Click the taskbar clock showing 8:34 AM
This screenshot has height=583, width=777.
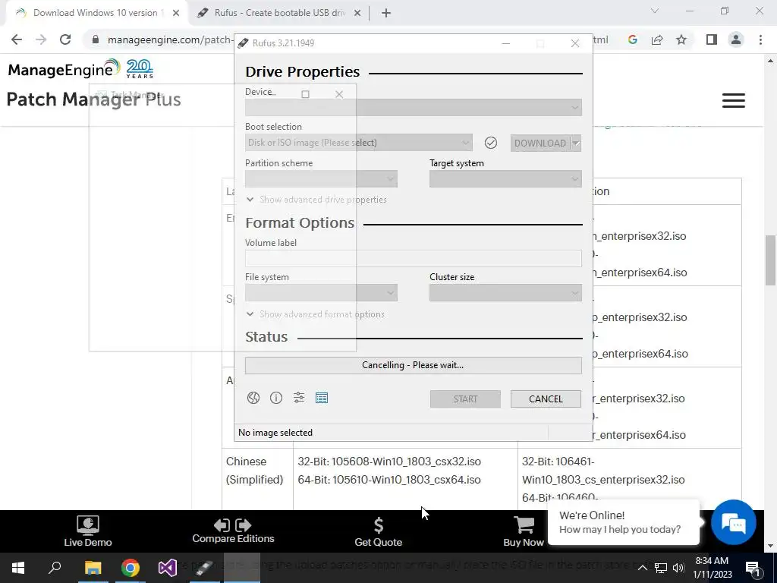(x=712, y=568)
